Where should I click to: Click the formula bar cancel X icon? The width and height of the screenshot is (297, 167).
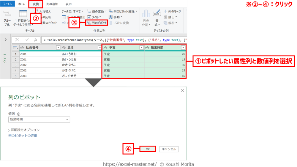coord(17,39)
